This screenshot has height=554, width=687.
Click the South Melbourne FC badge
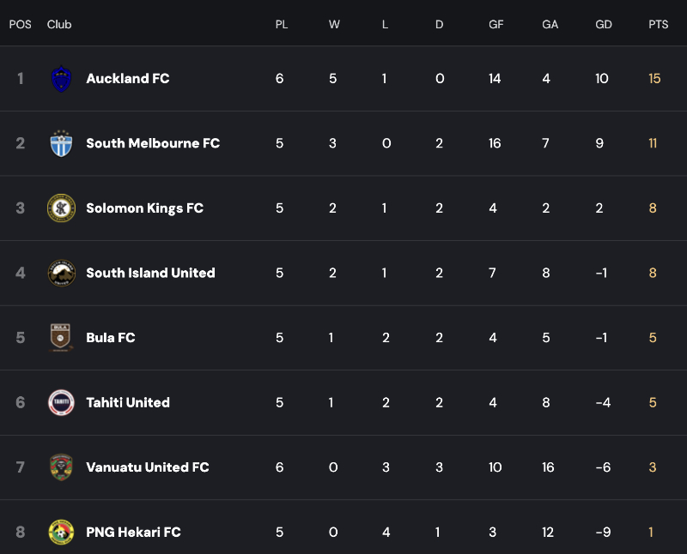pyautogui.click(x=61, y=143)
